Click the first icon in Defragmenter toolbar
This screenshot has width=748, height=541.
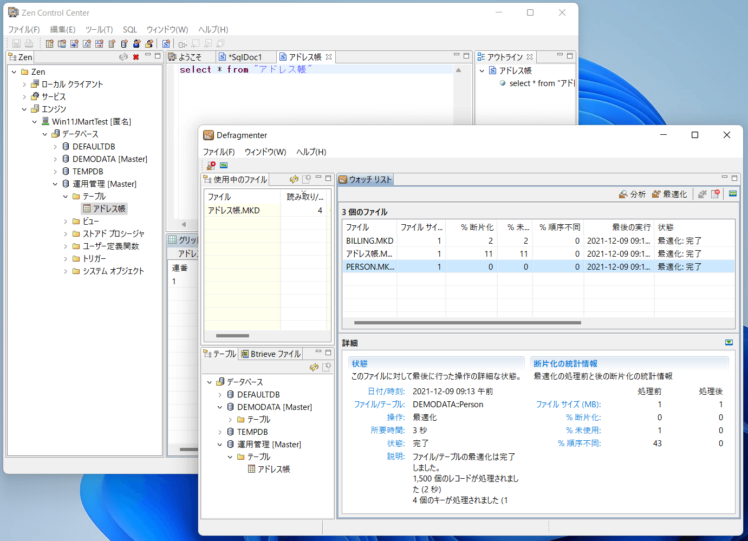(x=211, y=166)
